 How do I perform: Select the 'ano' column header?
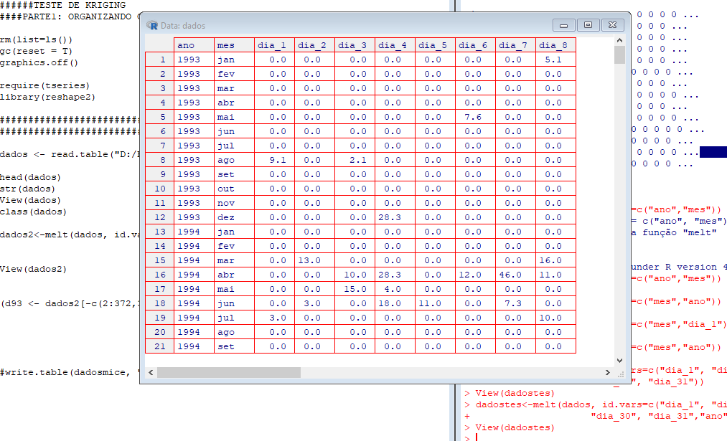click(194, 45)
